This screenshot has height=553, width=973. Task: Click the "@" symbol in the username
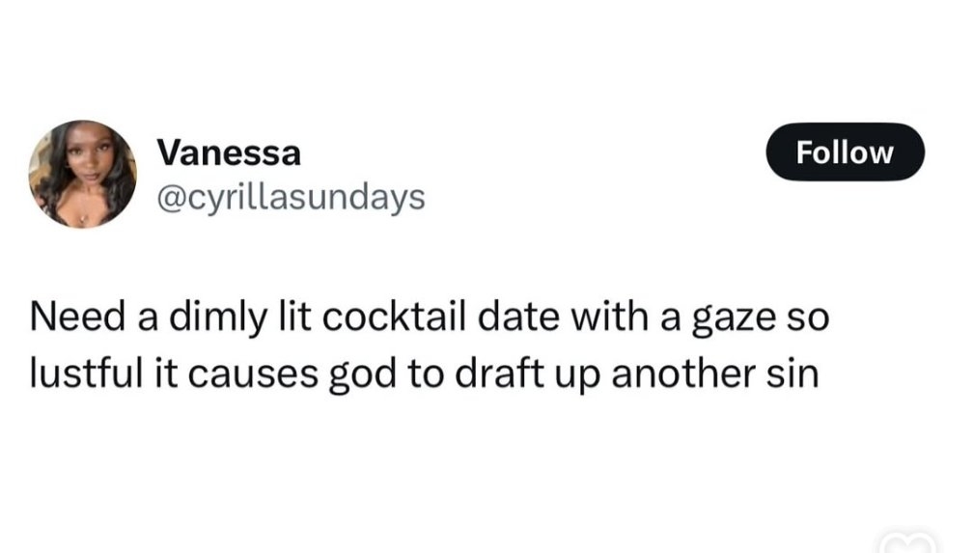click(x=167, y=198)
